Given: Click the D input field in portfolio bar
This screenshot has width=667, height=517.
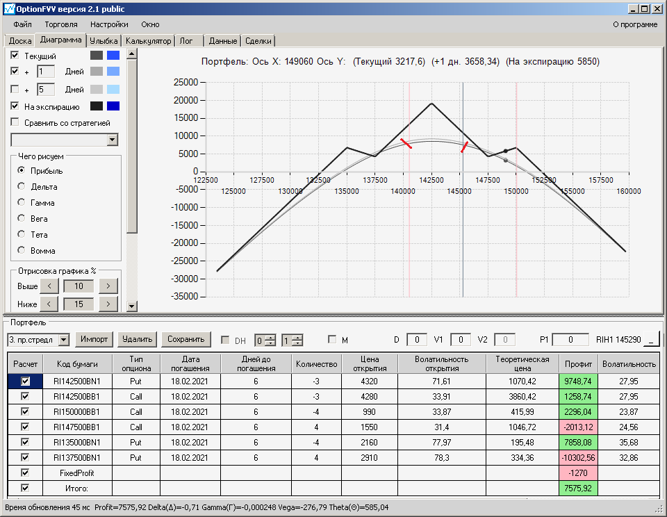Looking at the screenshot, I should [x=417, y=340].
